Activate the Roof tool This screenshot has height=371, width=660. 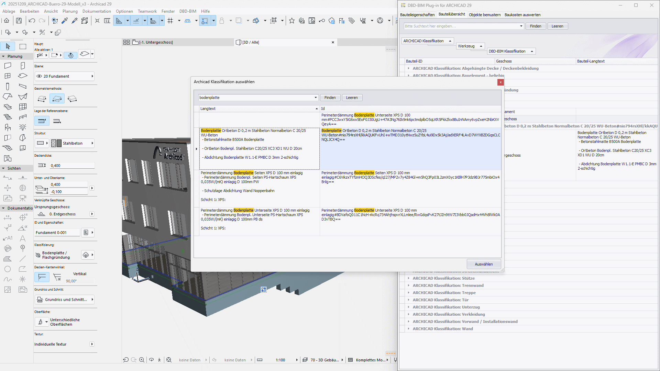8,97
